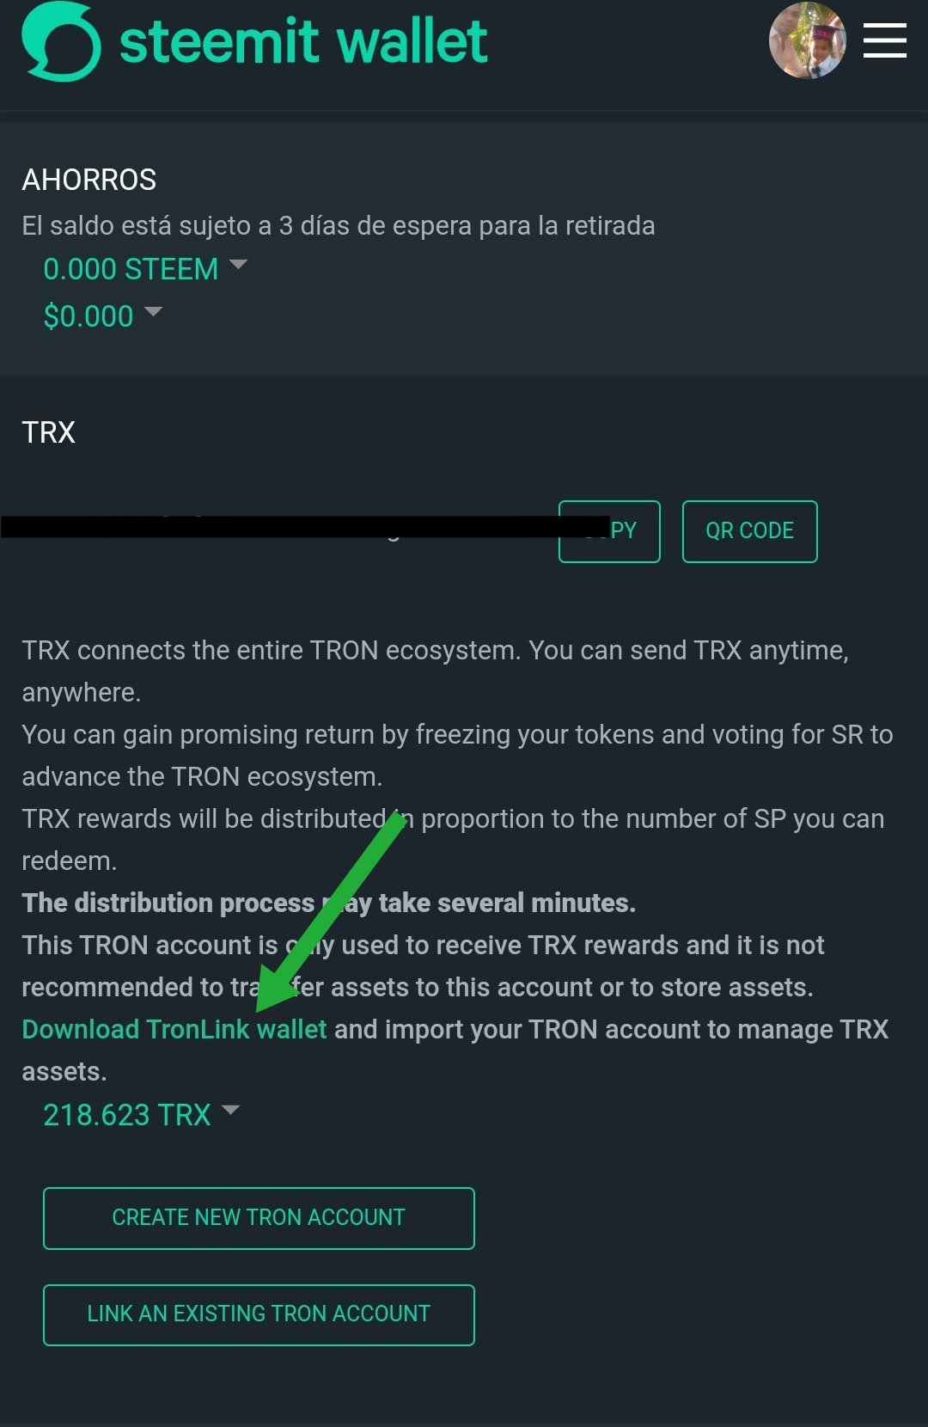Open the hamburger navigation menu

(883, 40)
